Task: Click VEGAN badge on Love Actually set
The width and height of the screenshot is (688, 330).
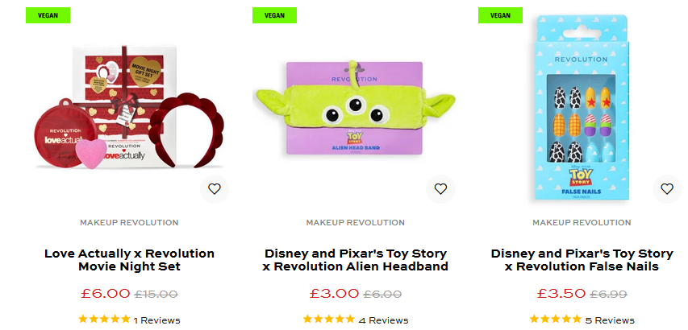Action: coord(48,15)
